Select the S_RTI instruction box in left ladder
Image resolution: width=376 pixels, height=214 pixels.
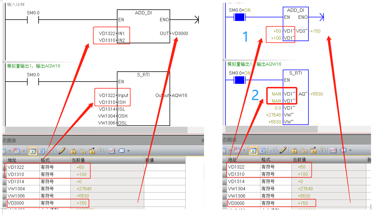(x=143, y=98)
